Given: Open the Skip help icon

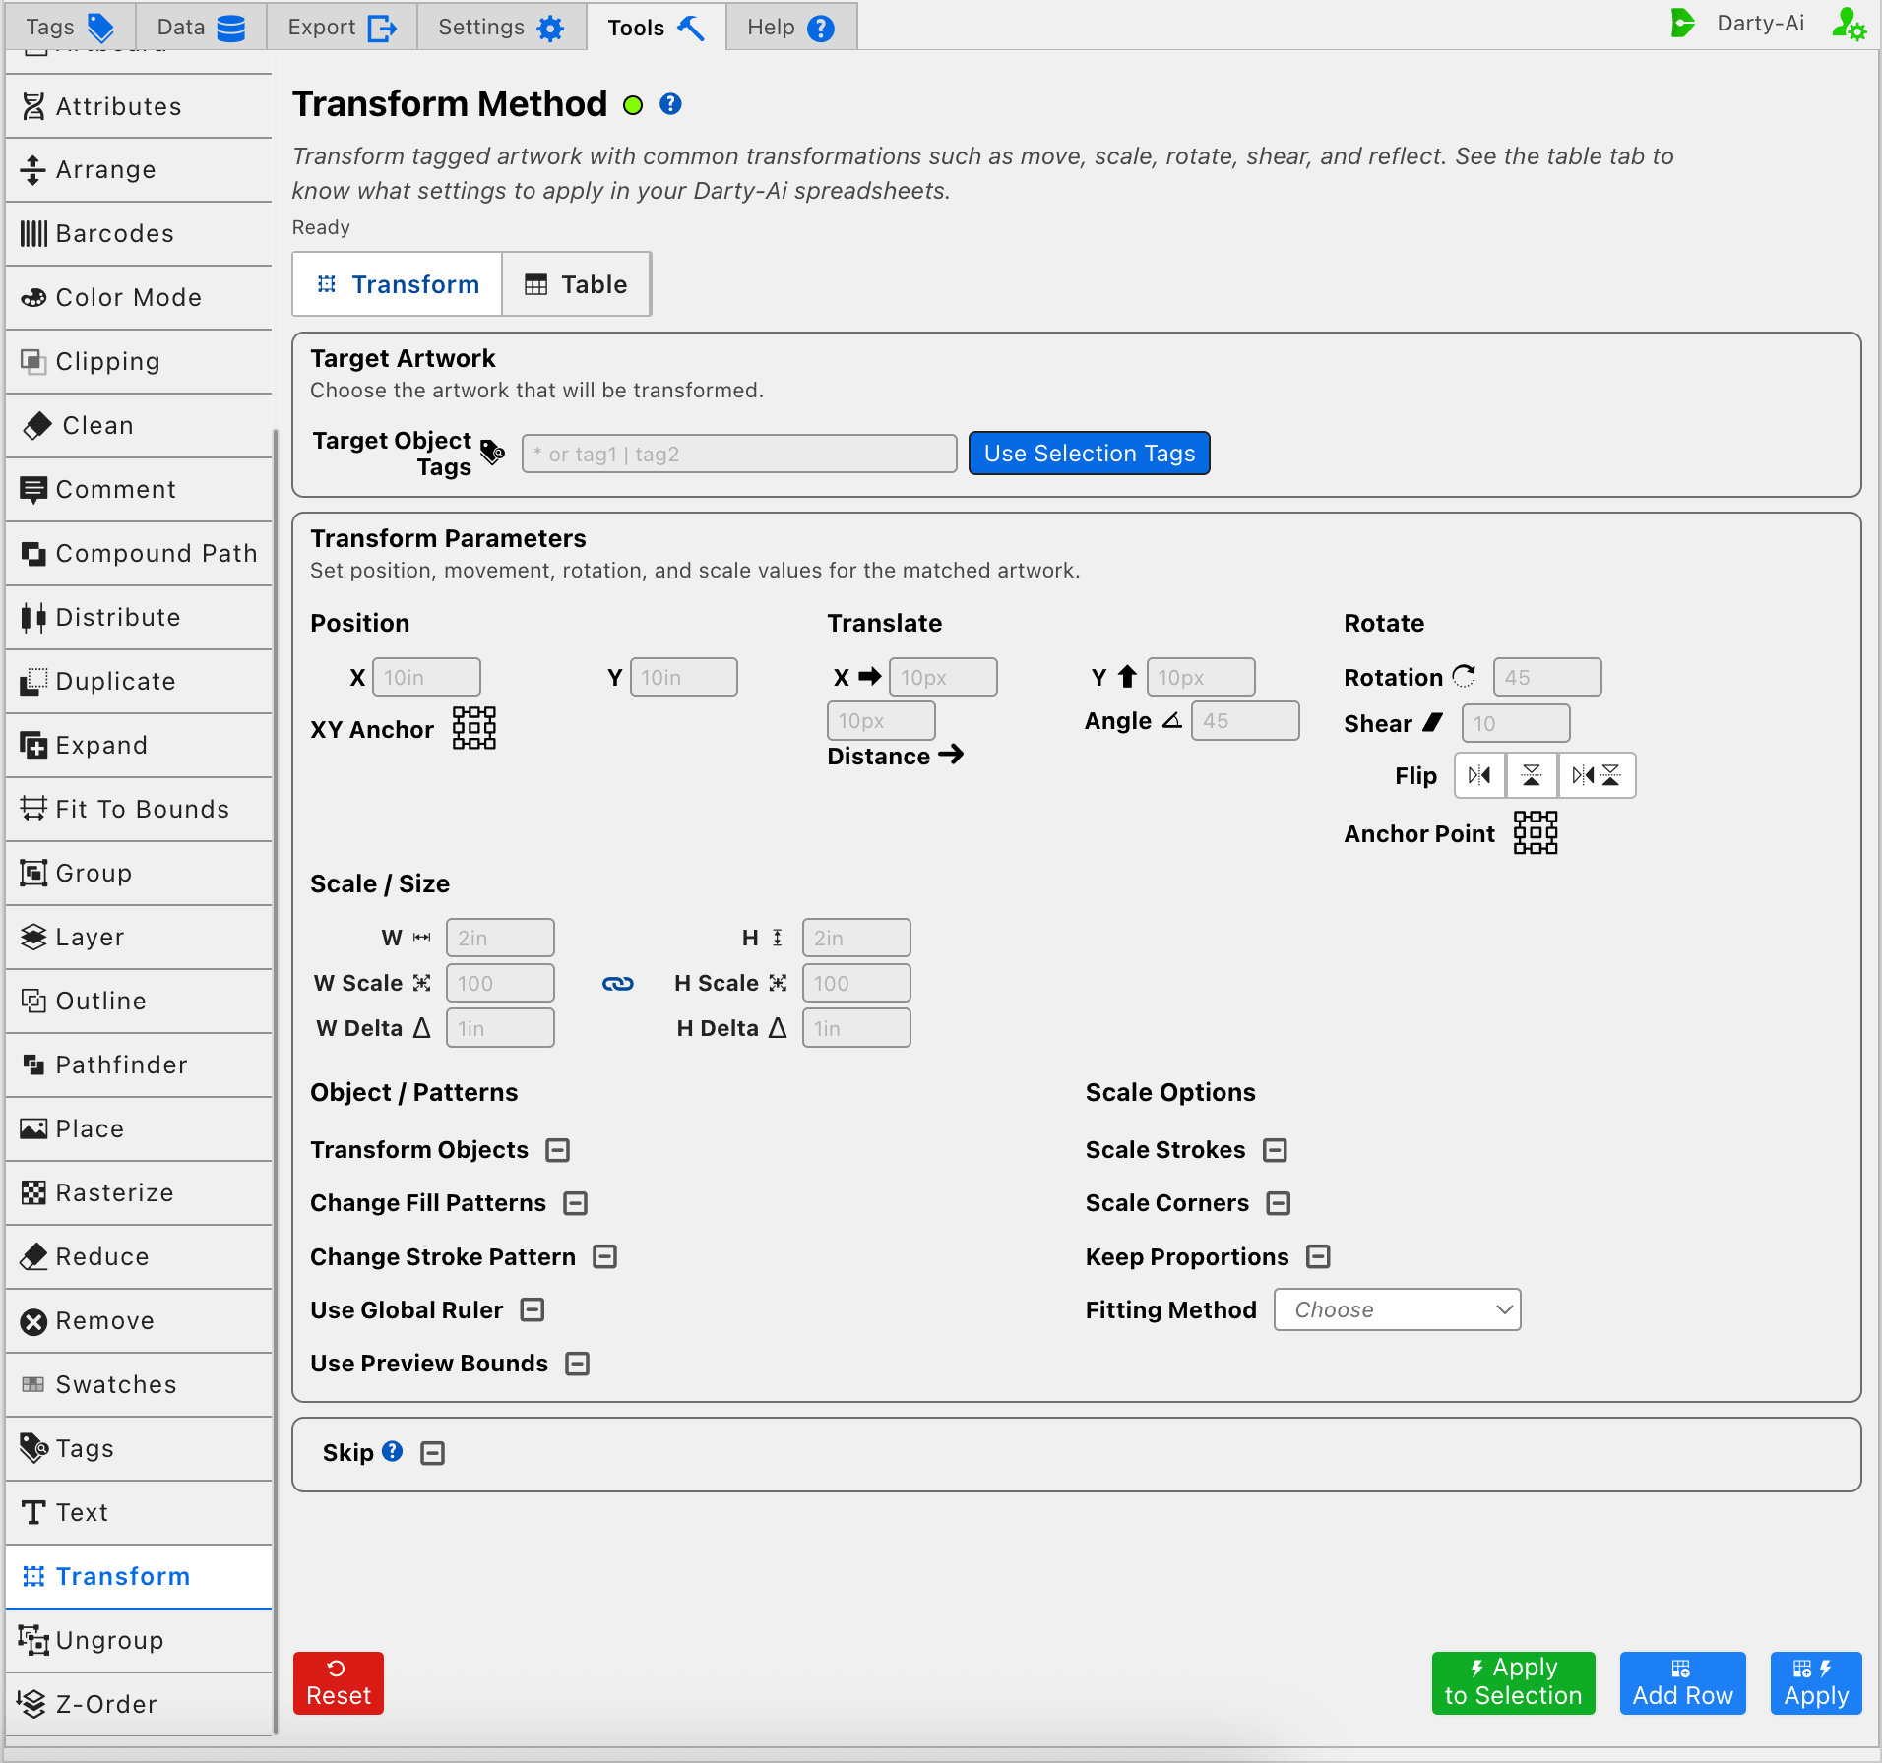Looking at the screenshot, I should coord(392,1451).
